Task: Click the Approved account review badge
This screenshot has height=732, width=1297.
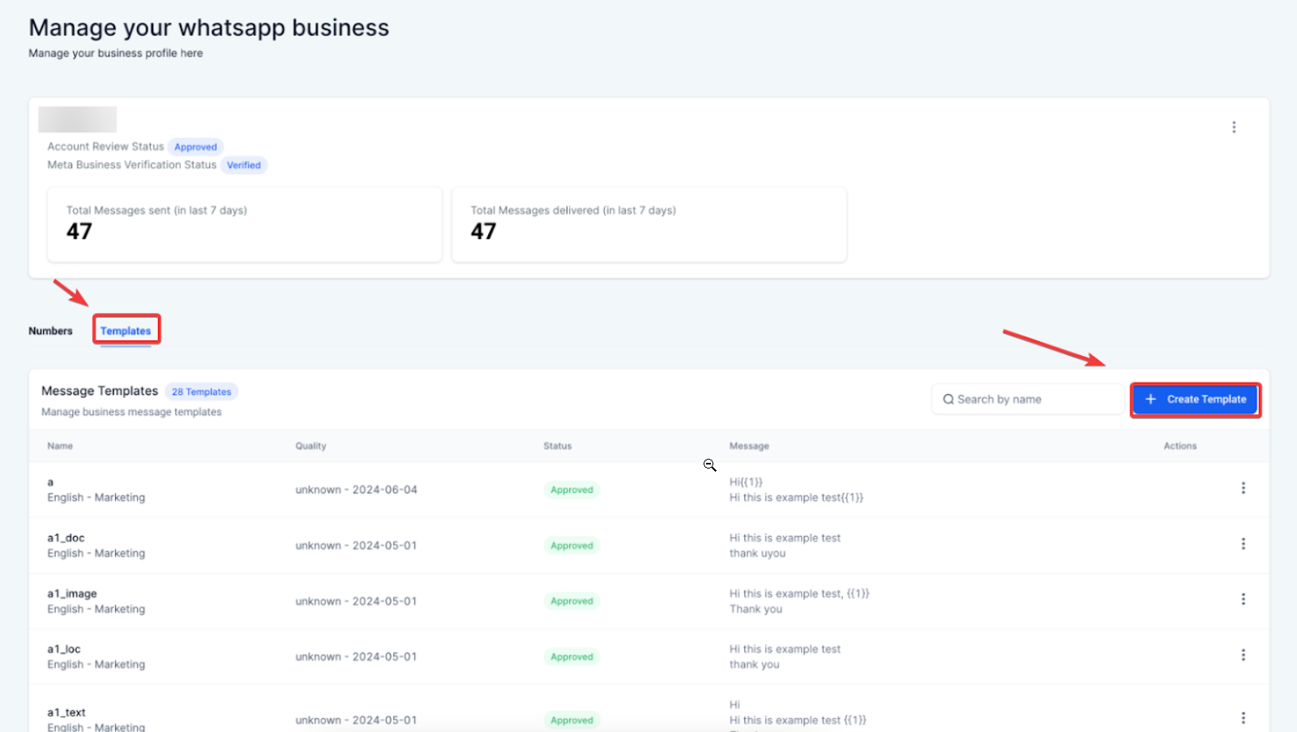Action: [x=195, y=147]
